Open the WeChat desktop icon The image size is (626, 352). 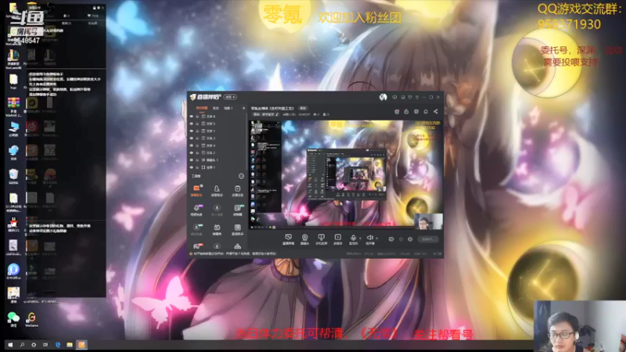[13, 319]
